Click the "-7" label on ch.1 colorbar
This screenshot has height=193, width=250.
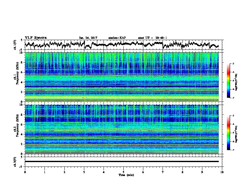pyautogui.click(x=233, y=98)
